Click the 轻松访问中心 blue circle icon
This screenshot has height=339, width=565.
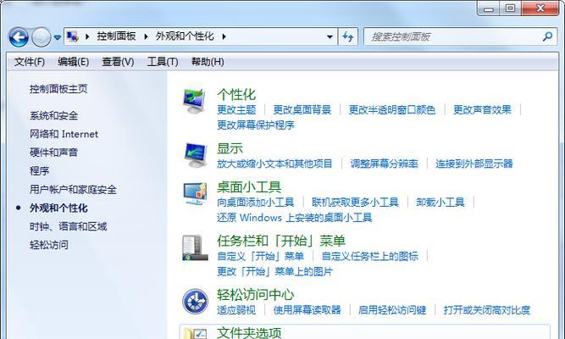(195, 302)
